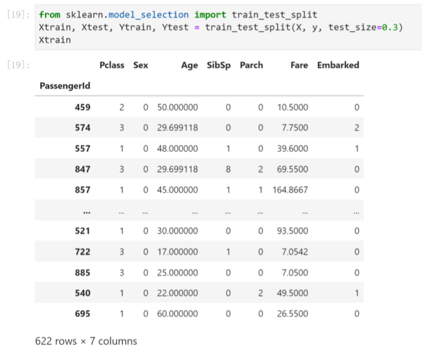Screen dimensions: 424x353
Task: Click the Parch column header
Action: 251,65
